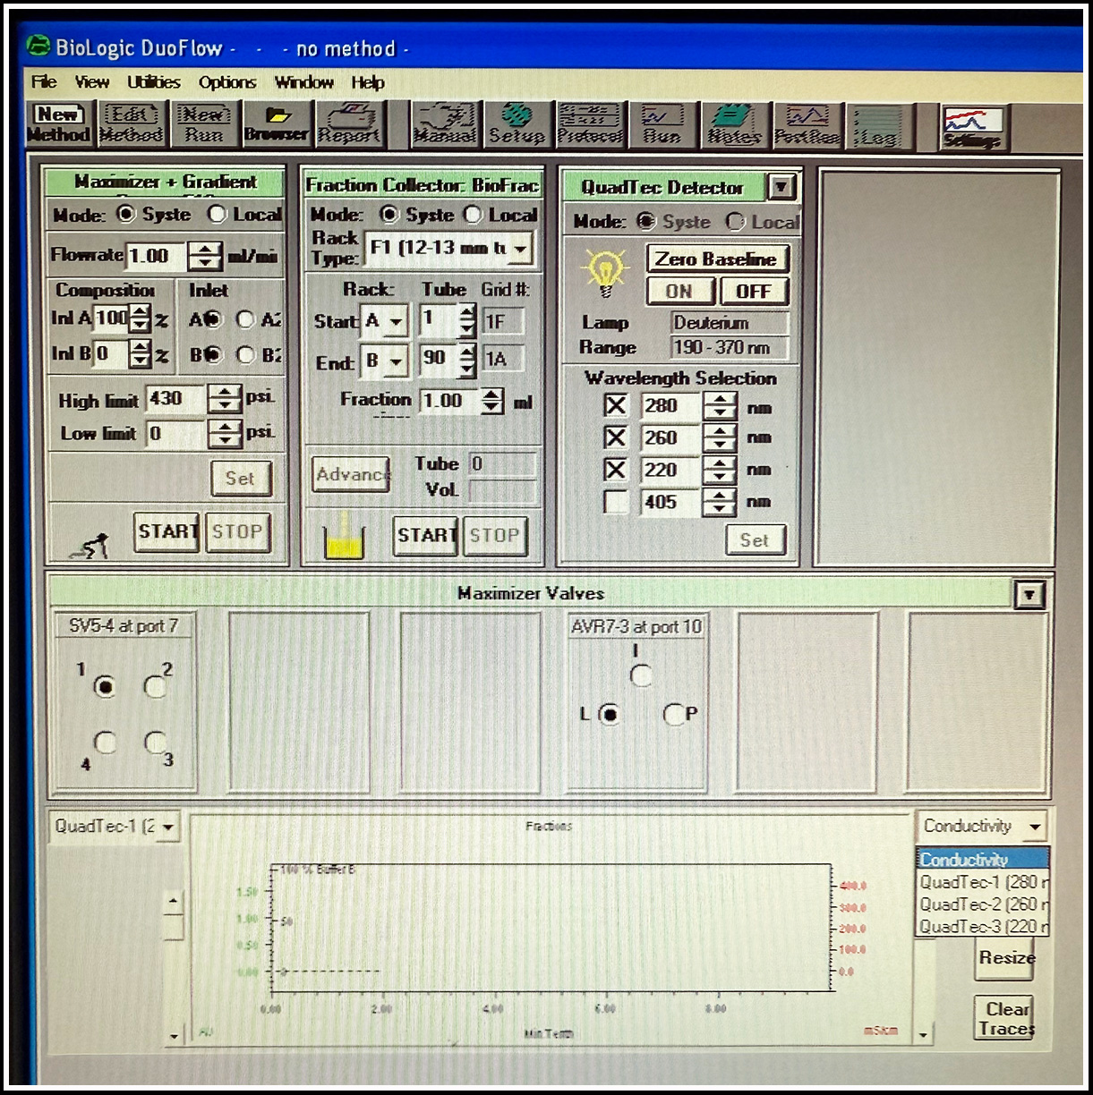Choose QuadTec-3 (220 nm) from the open list

point(982,927)
